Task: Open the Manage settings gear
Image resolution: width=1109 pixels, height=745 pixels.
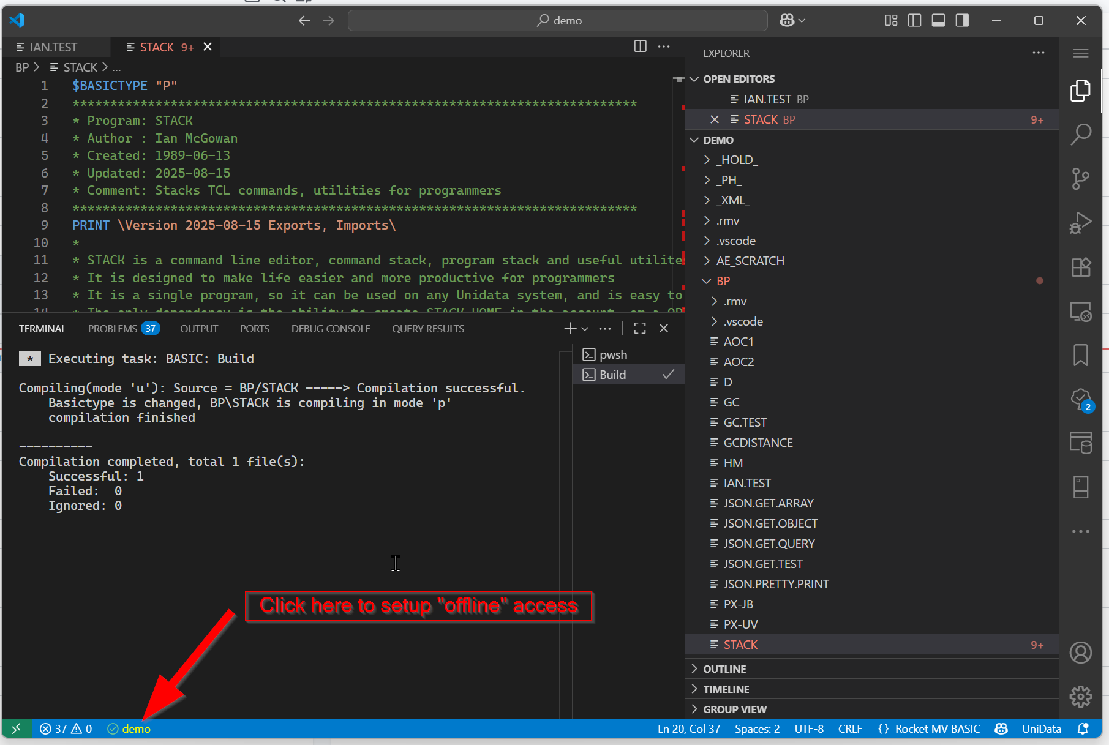Action: point(1081,697)
